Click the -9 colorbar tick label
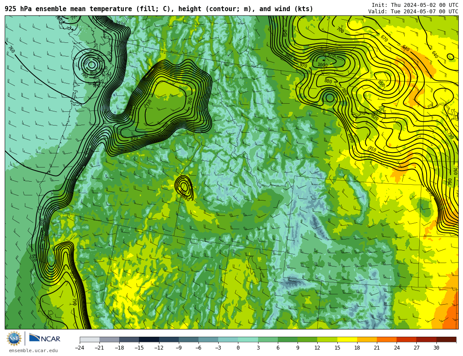The width and height of the screenshot is (463, 356). coord(179,348)
